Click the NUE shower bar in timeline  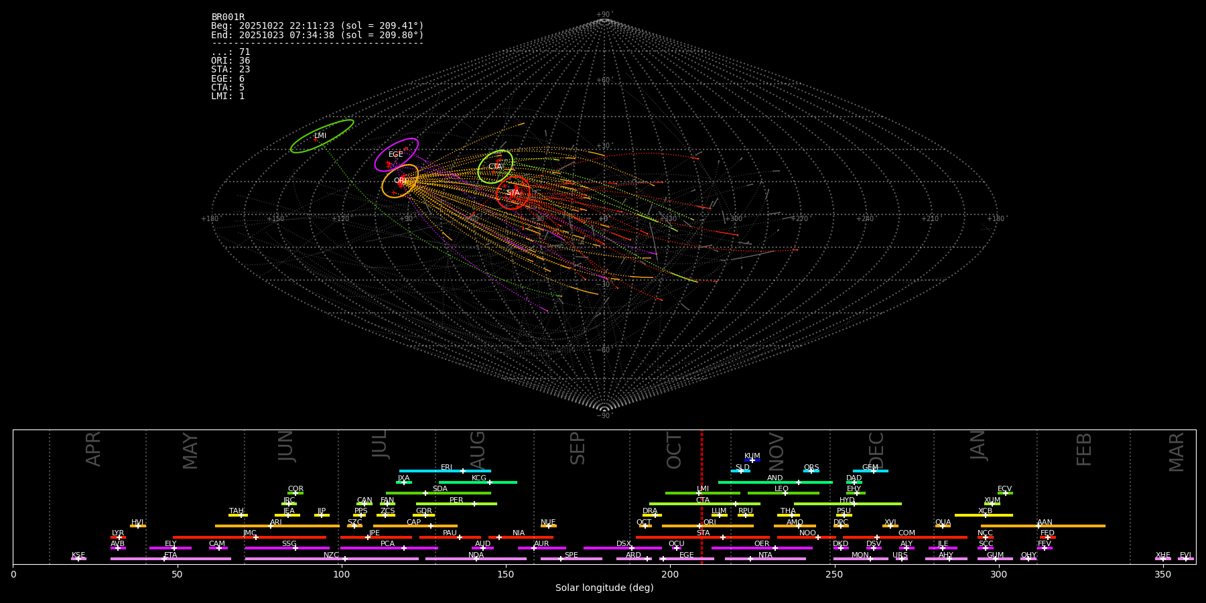coord(549,526)
